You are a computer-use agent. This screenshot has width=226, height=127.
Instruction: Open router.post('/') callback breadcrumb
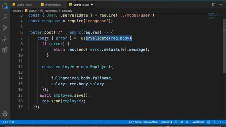(56, 11)
